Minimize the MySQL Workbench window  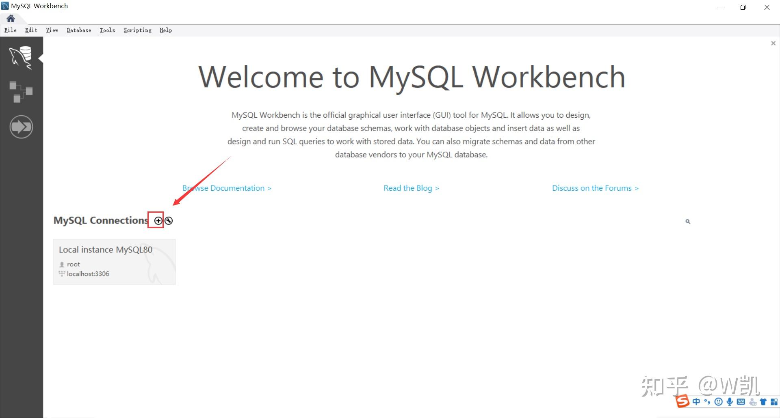(x=719, y=7)
